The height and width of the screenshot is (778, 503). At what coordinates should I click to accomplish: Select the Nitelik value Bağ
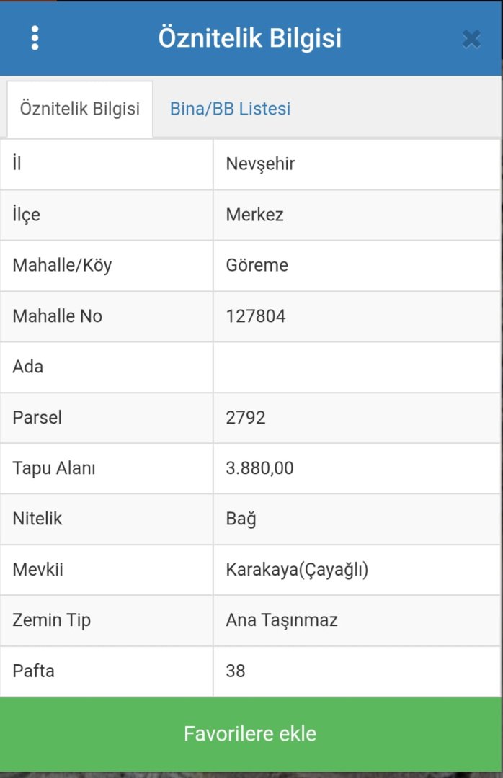241,519
